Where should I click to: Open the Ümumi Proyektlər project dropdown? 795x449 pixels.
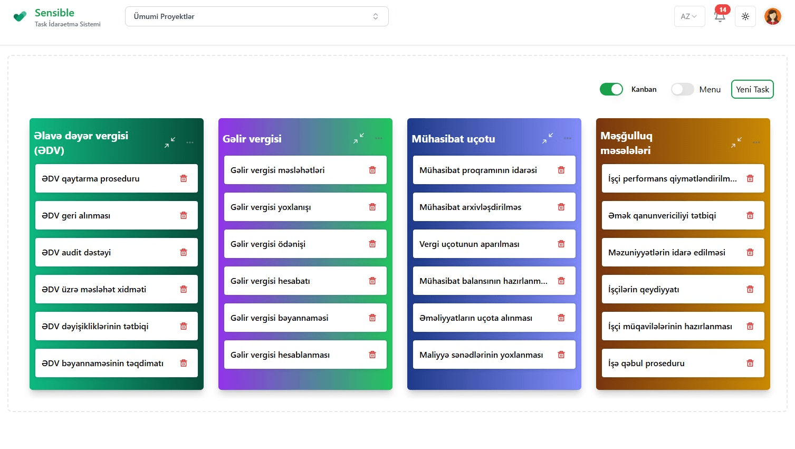pyautogui.click(x=257, y=16)
